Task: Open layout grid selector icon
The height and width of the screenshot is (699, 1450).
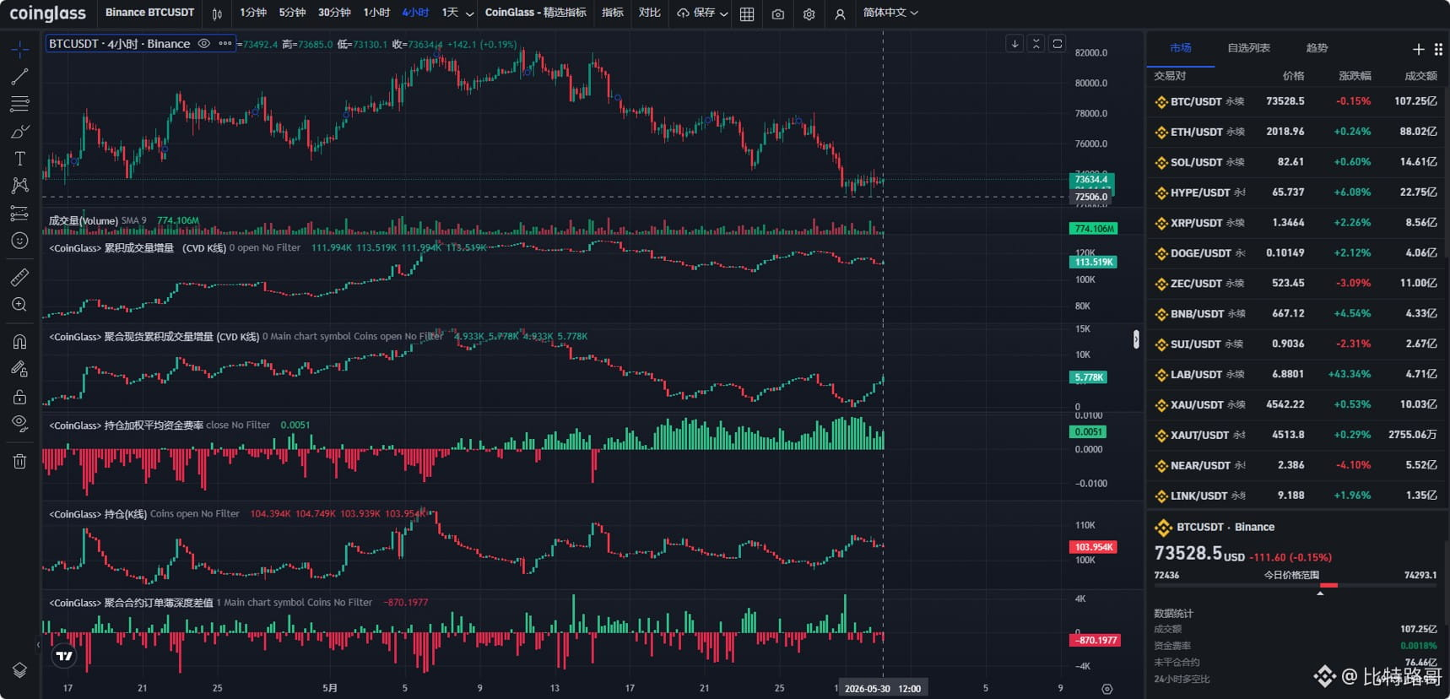Action: pos(747,14)
